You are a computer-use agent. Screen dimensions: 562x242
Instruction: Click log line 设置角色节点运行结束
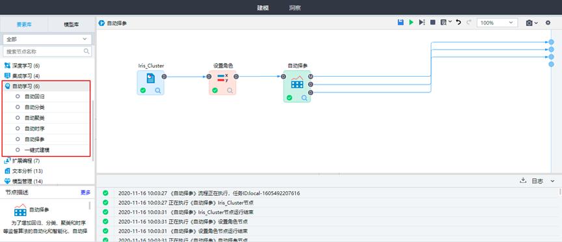pos(183,231)
